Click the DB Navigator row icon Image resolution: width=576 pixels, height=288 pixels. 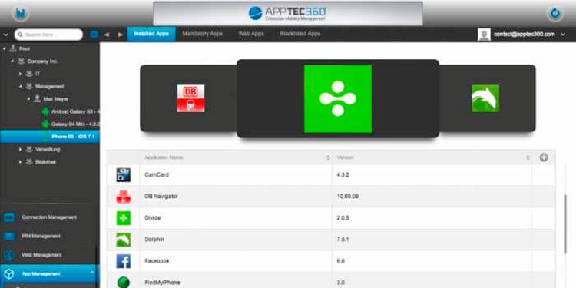coord(124,197)
